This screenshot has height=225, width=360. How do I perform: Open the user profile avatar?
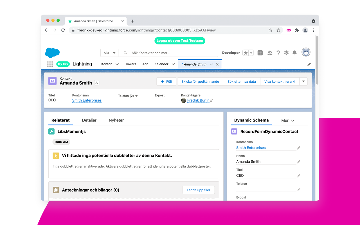[x=306, y=52]
